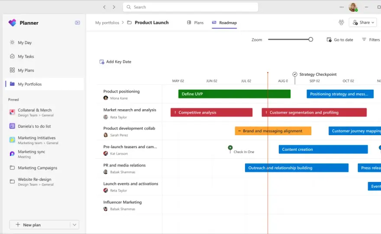Open the more options ellipsis in title bar
This screenshot has height=234, width=381.
point(342,7)
